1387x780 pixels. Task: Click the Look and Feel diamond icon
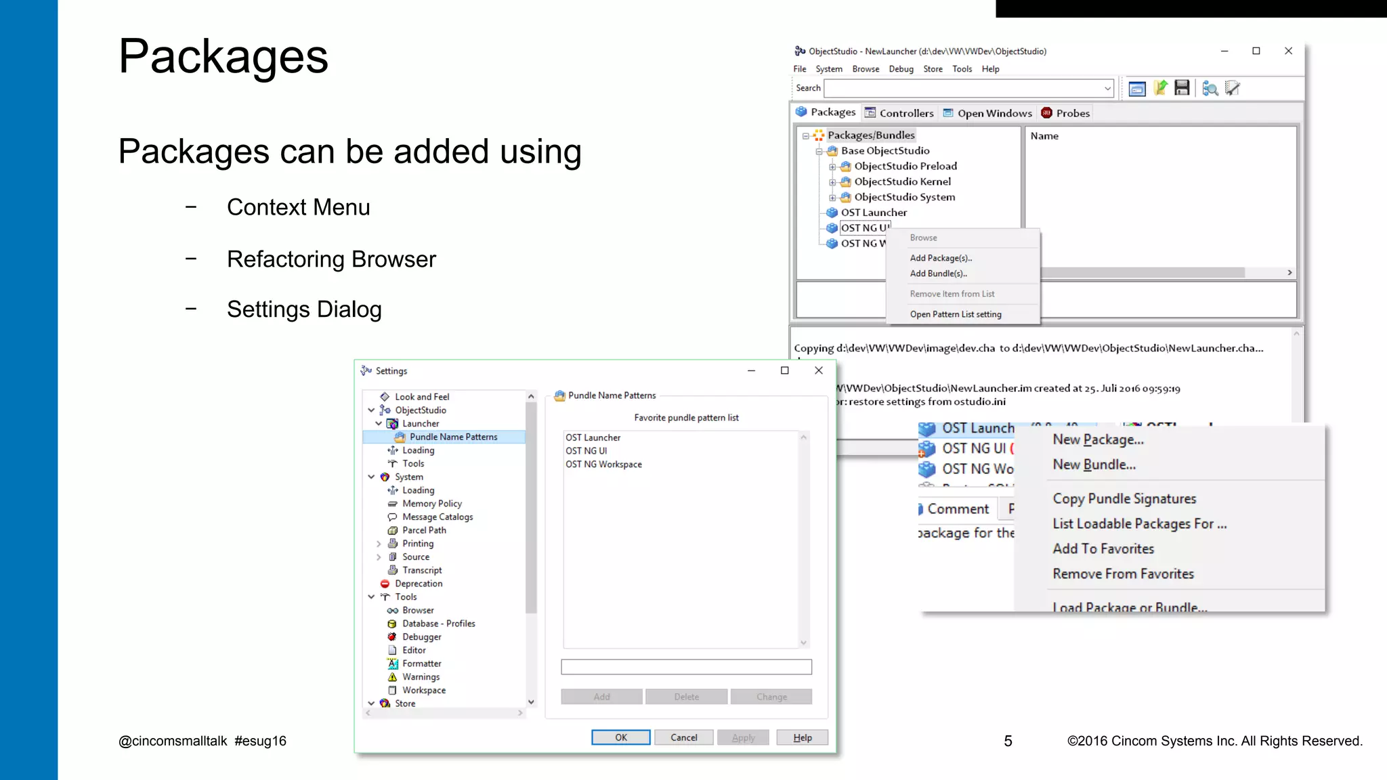(x=385, y=397)
